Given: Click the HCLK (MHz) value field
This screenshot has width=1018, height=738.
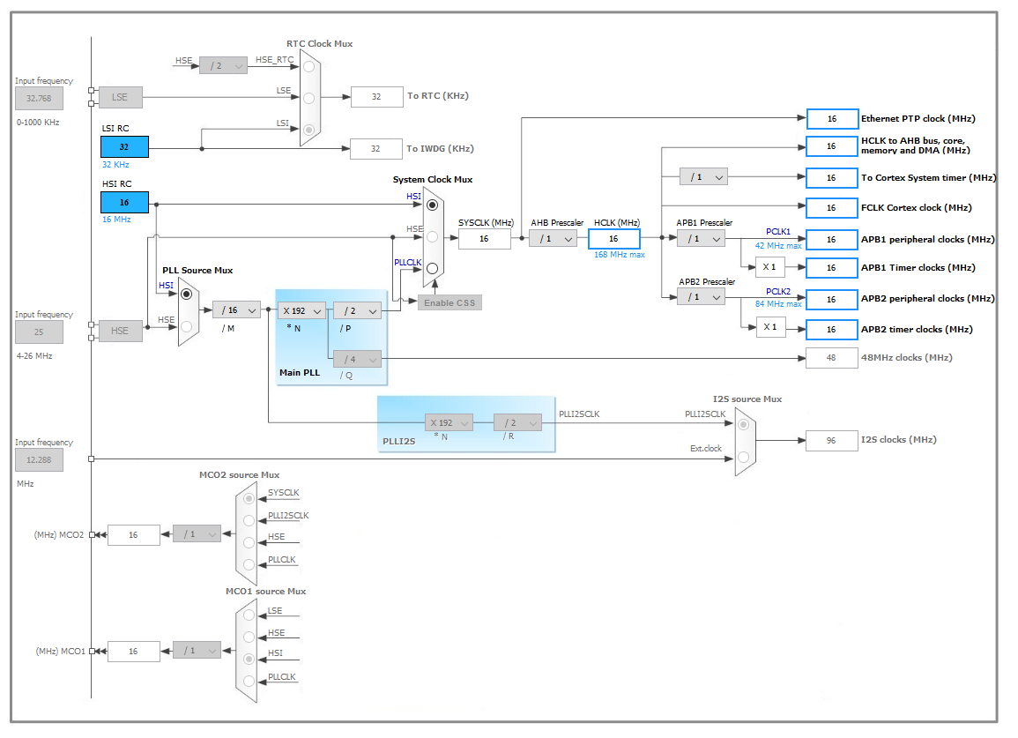Looking at the screenshot, I should [613, 239].
